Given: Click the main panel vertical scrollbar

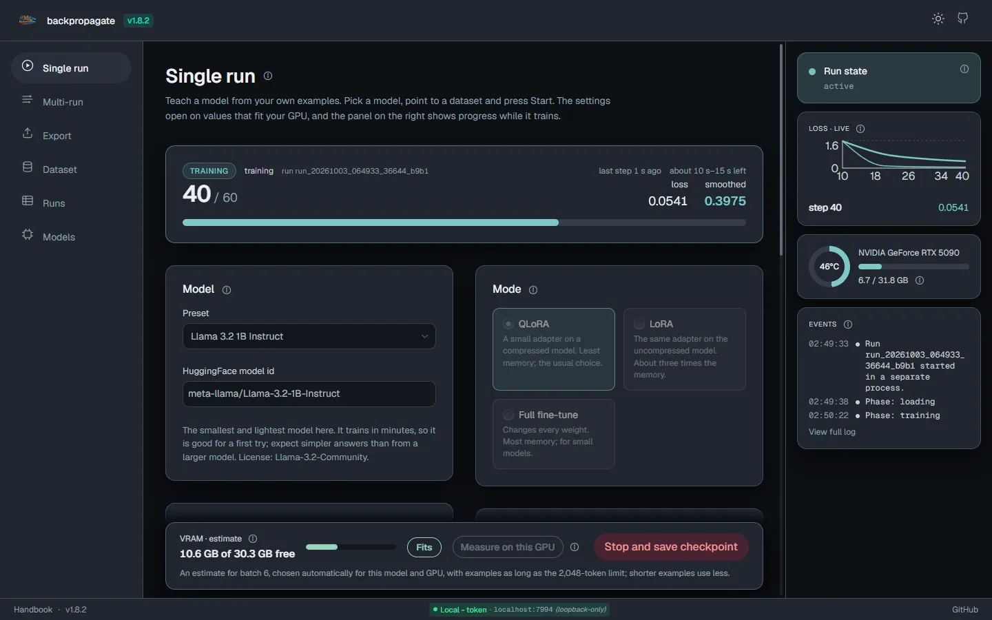Looking at the screenshot, I should pos(781,150).
